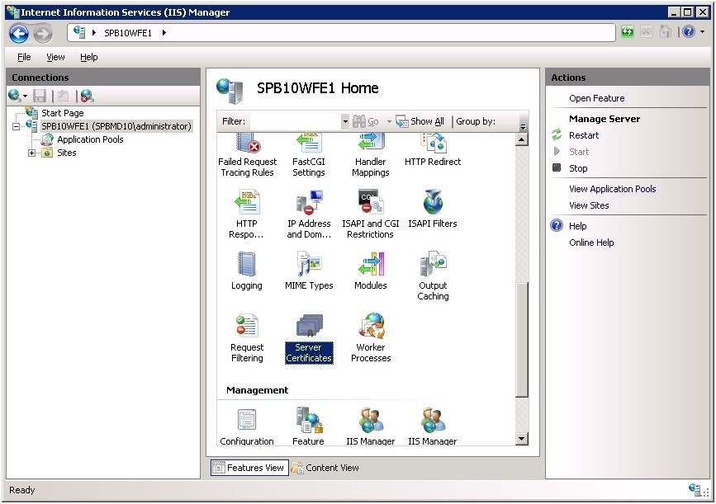716x504 pixels.
Task: Click the Go filter button
Action: point(366,121)
